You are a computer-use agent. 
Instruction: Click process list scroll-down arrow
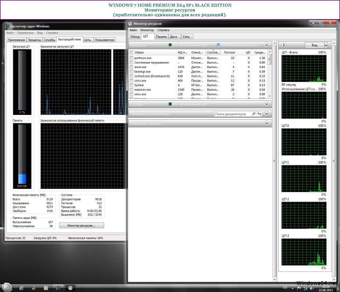coord(270,96)
